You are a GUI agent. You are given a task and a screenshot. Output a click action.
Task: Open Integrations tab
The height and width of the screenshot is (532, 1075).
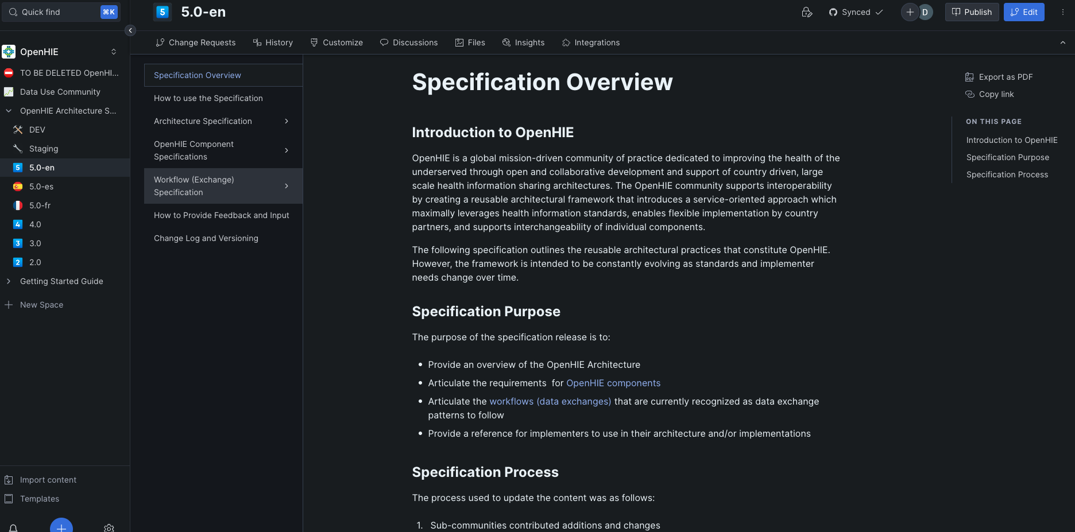pyautogui.click(x=591, y=42)
